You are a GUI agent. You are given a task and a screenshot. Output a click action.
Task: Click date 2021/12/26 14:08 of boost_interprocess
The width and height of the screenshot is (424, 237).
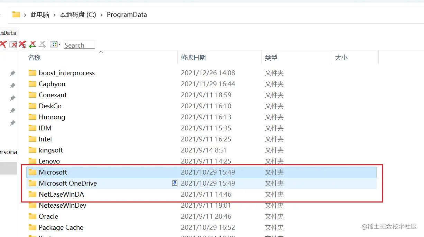coord(208,73)
